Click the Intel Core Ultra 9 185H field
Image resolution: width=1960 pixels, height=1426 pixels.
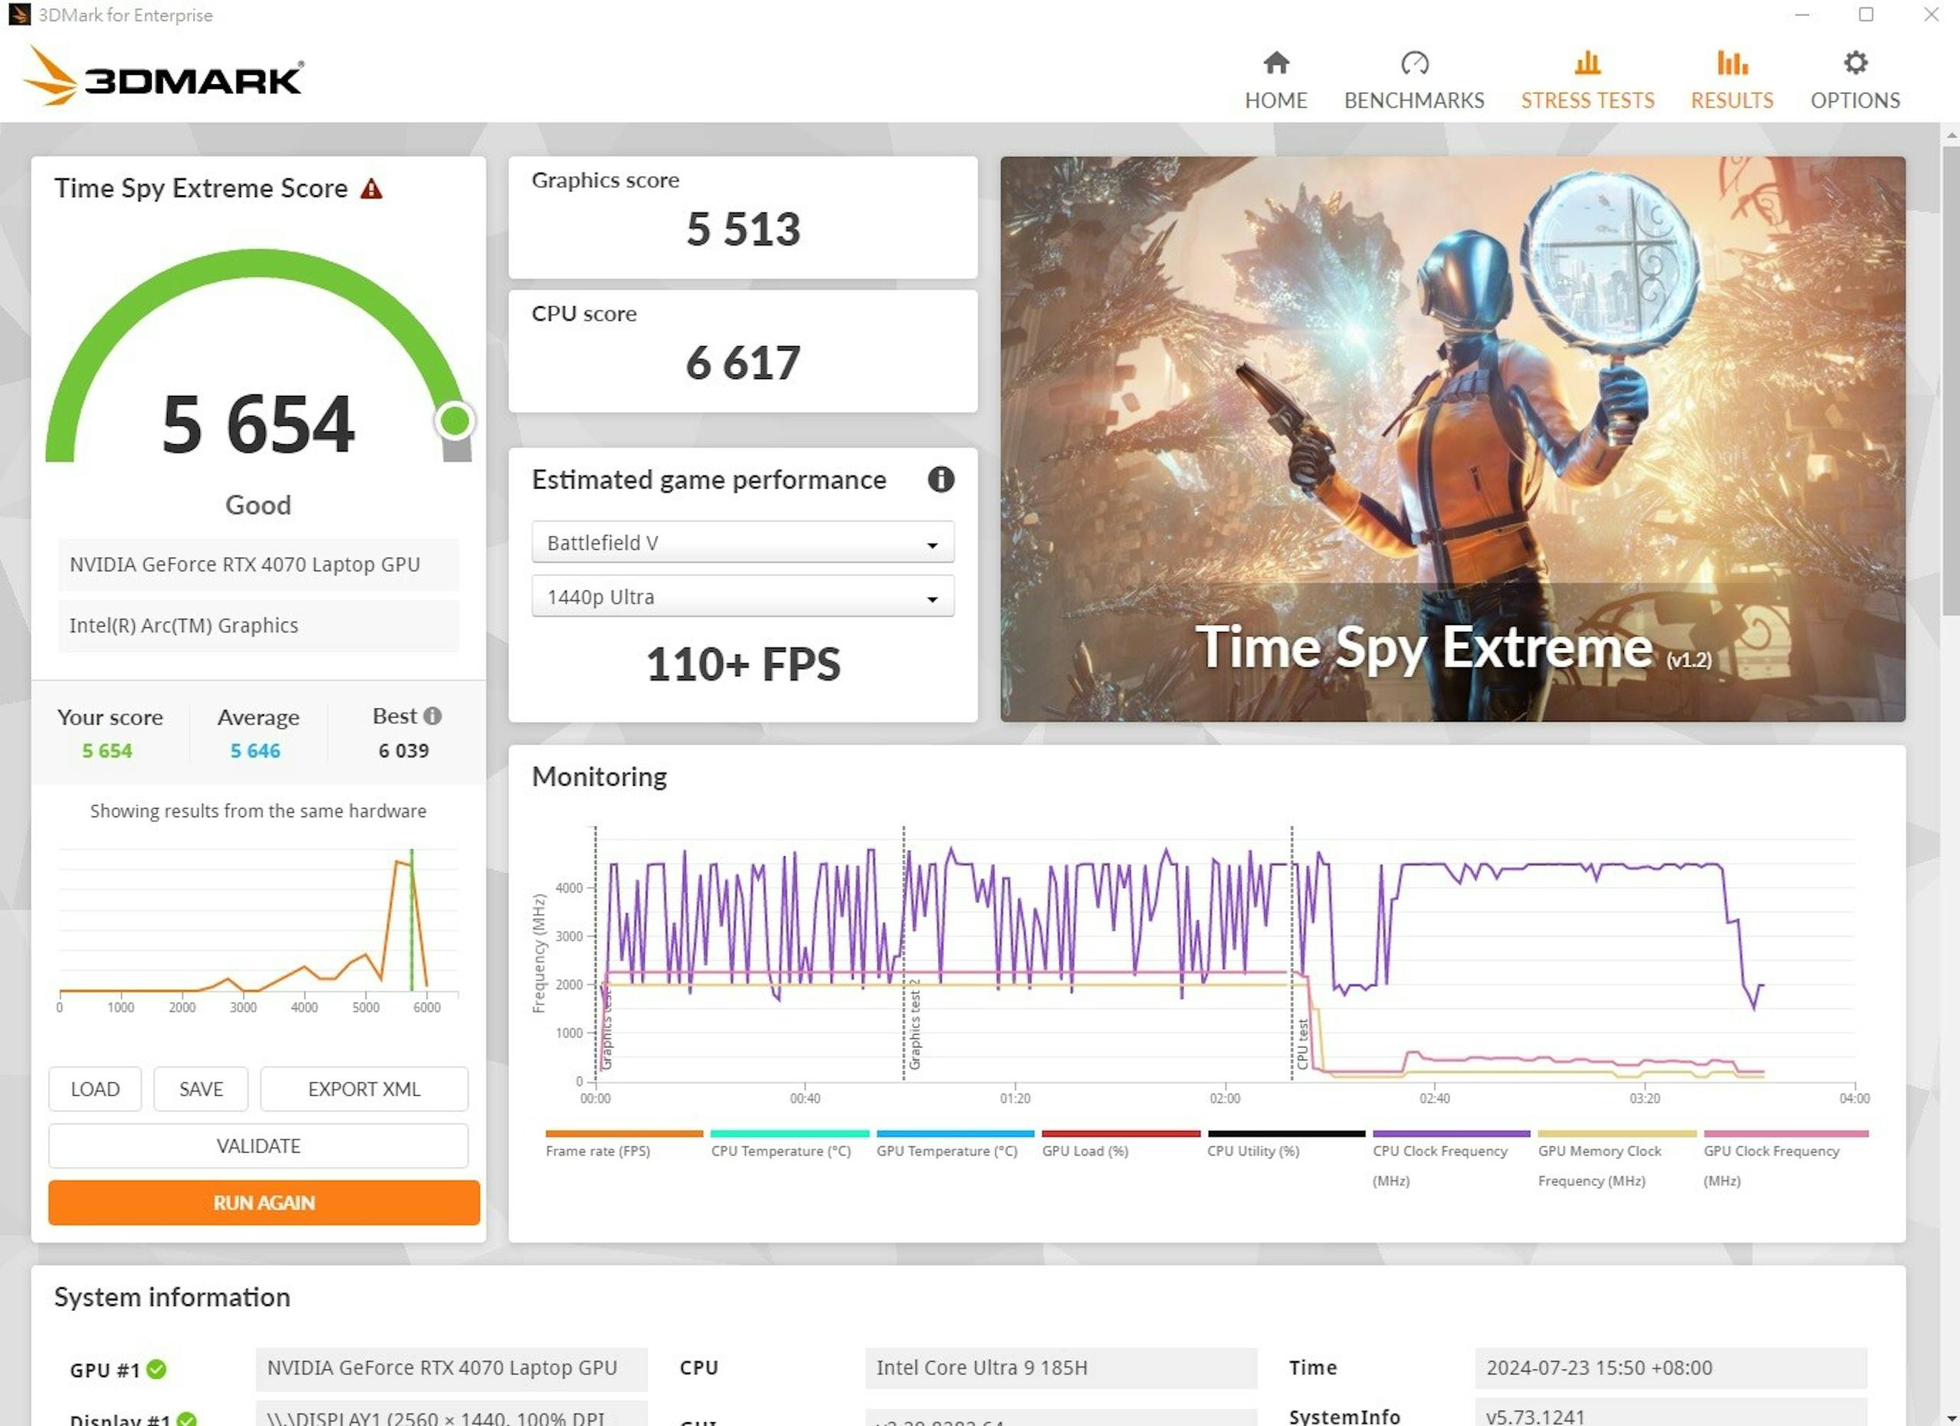point(1061,1367)
